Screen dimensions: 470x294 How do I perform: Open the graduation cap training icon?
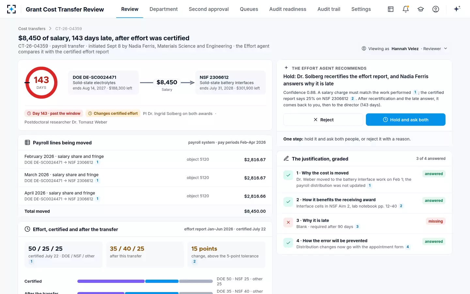pyautogui.click(x=421, y=9)
